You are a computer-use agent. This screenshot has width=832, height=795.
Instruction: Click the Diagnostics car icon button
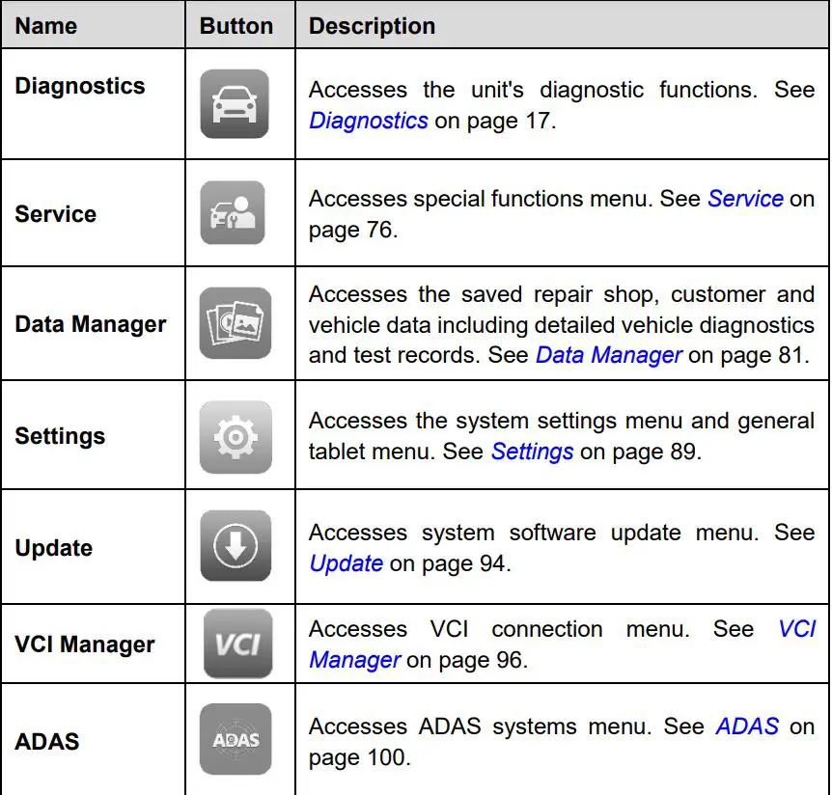[x=235, y=104]
